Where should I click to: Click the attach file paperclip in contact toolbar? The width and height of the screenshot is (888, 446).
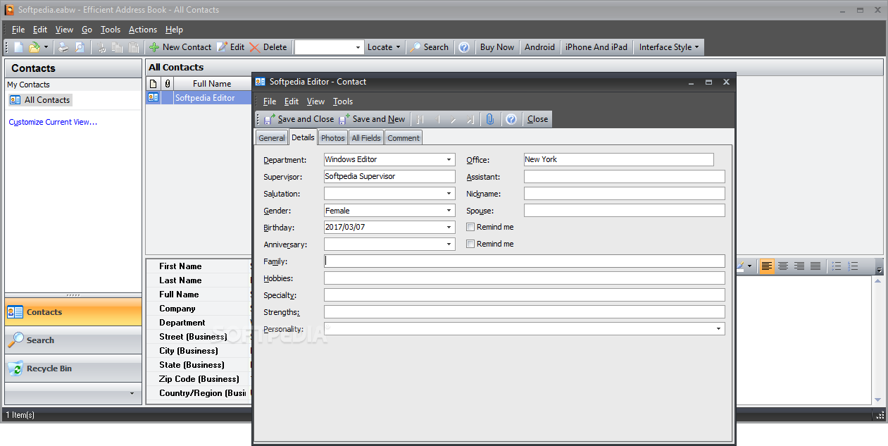(490, 119)
